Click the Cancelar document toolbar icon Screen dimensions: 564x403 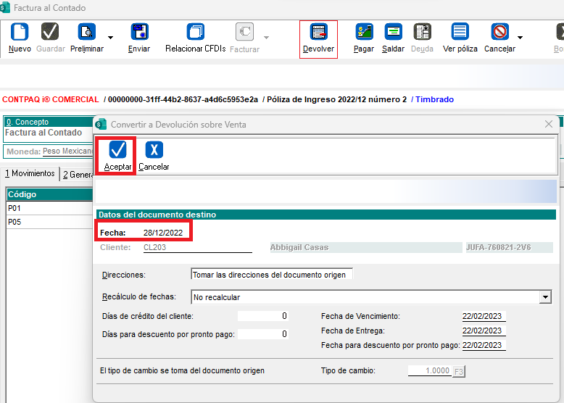pyautogui.click(x=499, y=33)
